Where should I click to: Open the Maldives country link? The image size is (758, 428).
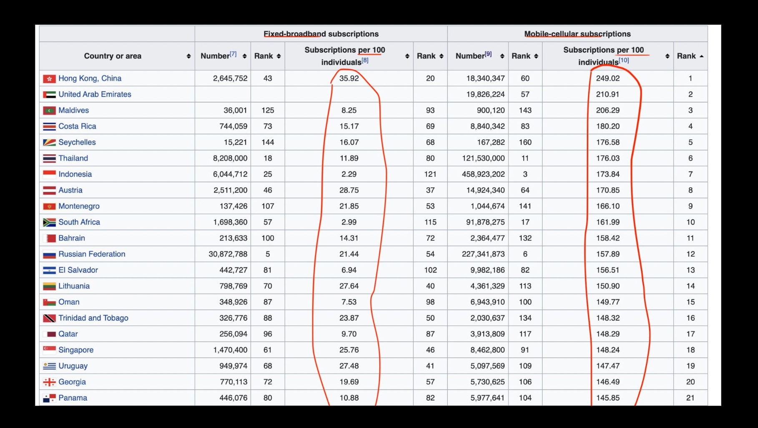(x=74, y=111)
